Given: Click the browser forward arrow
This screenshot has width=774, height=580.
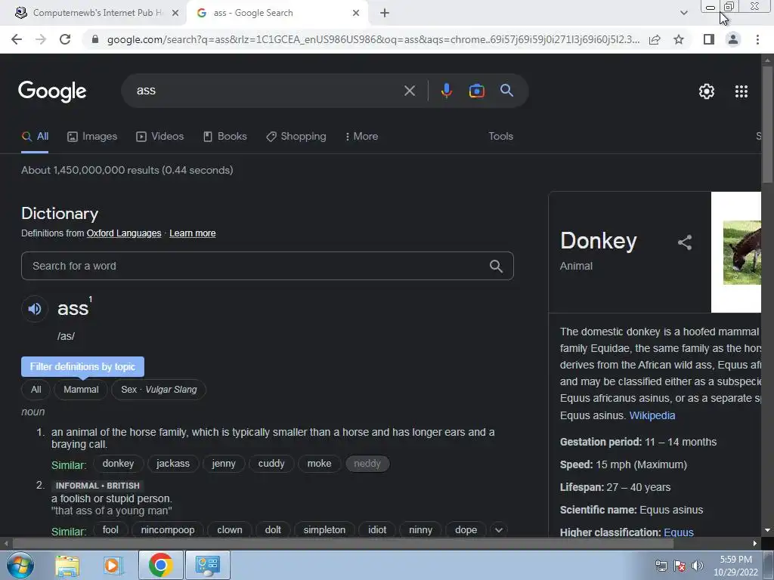Looking at the screenshot, I should (41, 39).
